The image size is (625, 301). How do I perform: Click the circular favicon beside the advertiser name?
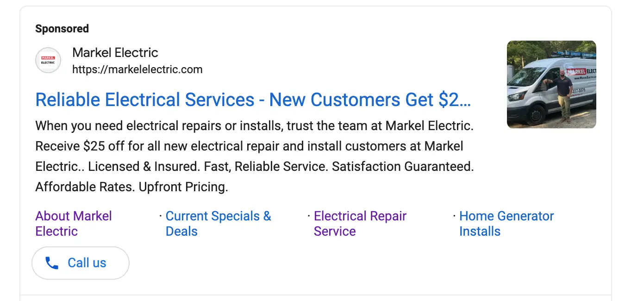point(48,60)
